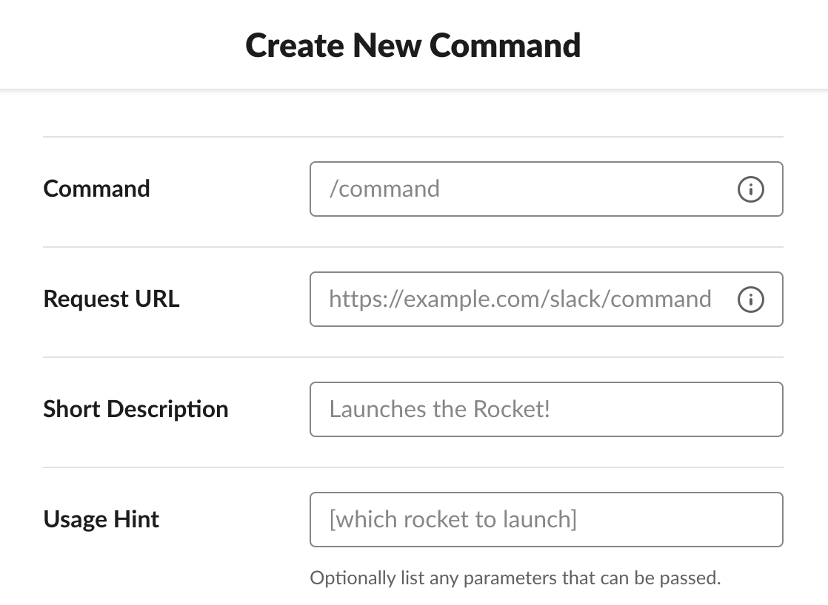Click the "Optionally list any parameters" helper text
This screenshot has height=605, width=828.
515,578
